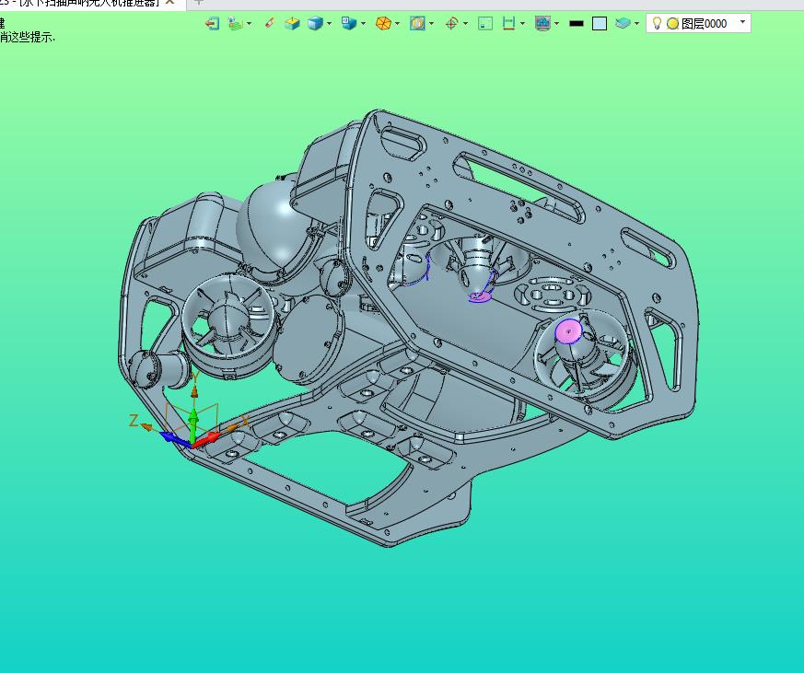
Task: Open a new tab with plus button
Action: pos(199,3)
